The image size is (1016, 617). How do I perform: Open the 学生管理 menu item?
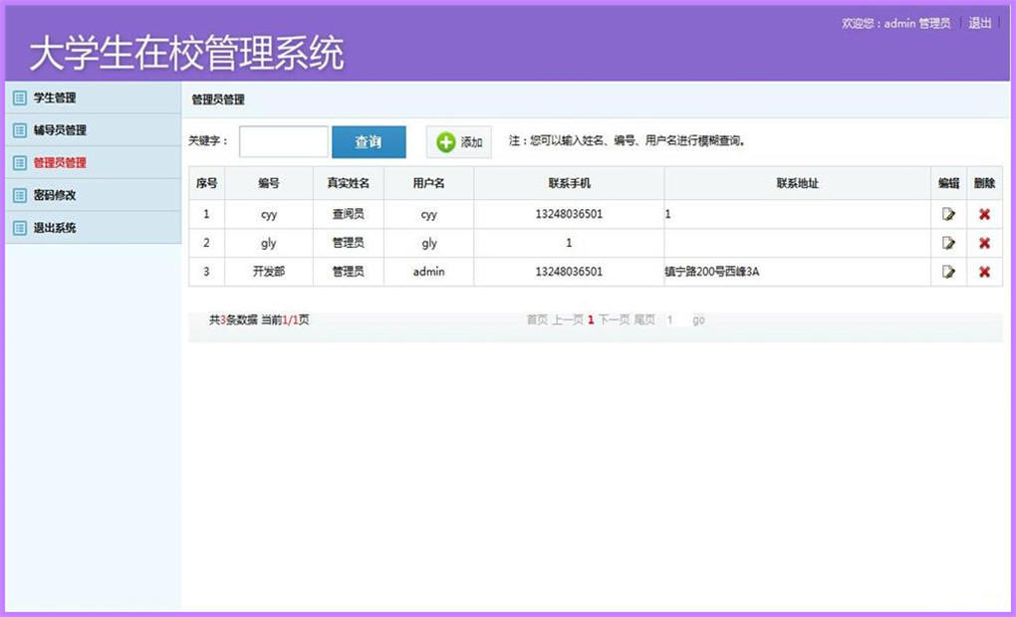pos(94,98)
